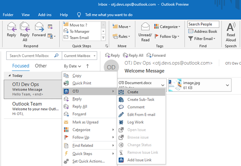This screenshot has width=241, height=166.
Task: Click the Search People field
Action: 203,24
